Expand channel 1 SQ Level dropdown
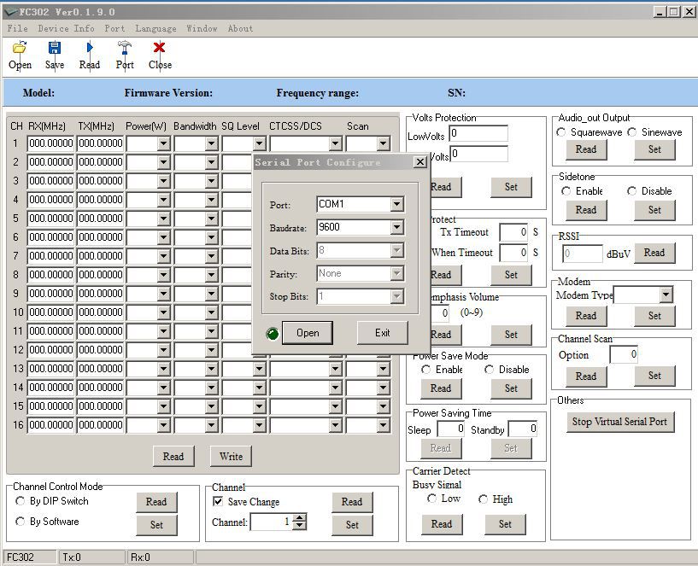 coord(259,143)
